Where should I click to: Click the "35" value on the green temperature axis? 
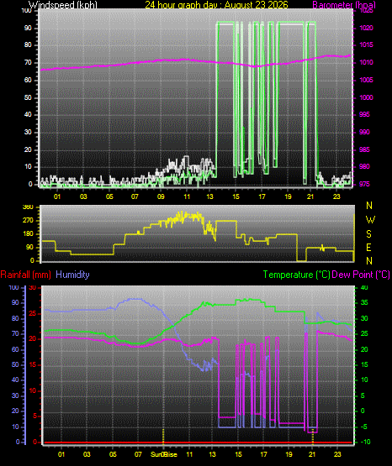(x=364, y=303)
